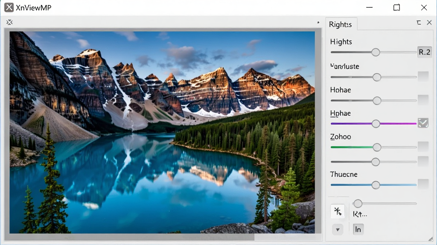This screenshot has height=245, width=437.
Task: Enable the Hohae checkbox
Action: (x=423, y=100)
